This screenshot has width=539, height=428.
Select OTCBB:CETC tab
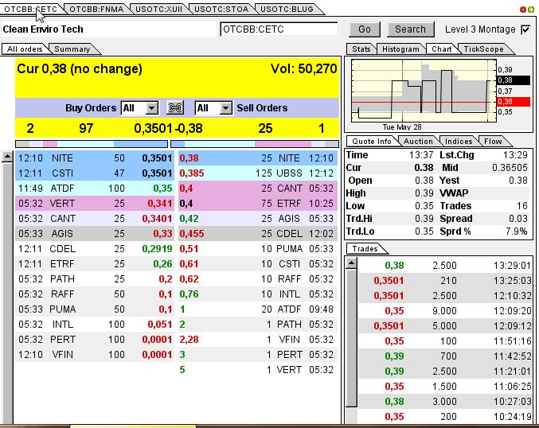31,10
